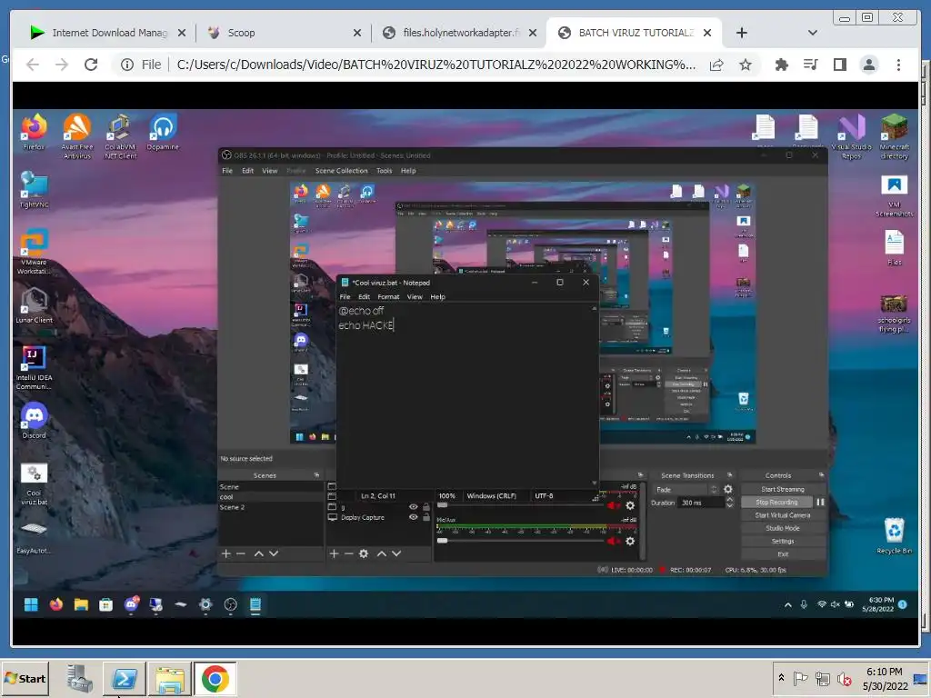This screenshot has width=931, height=698.
Task: Toggle the lock on source g
Action: coord(425,507)
